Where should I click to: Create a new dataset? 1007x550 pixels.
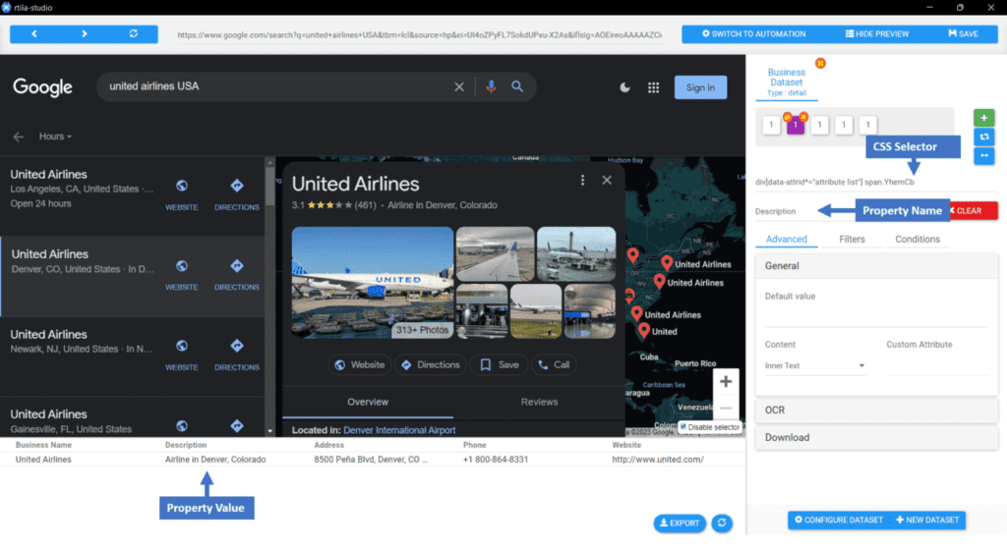click(926, 520)
